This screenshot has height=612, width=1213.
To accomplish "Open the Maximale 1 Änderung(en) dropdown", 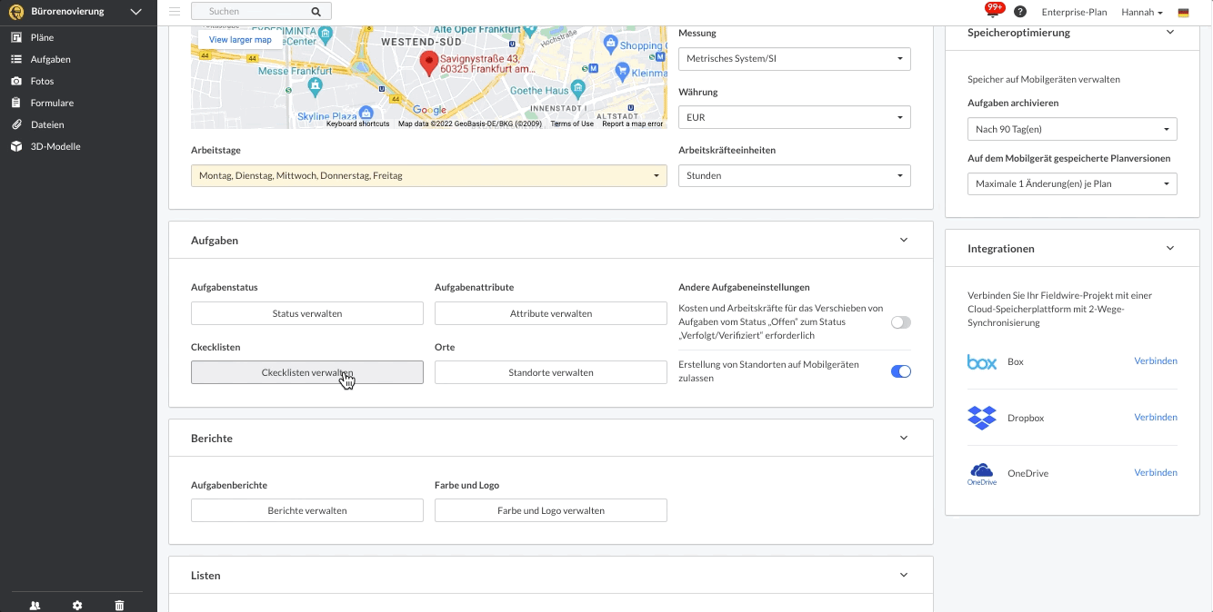I will point(1072,184).
